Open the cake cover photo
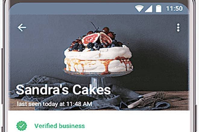The image size is (199, 132). coord(99,62)
